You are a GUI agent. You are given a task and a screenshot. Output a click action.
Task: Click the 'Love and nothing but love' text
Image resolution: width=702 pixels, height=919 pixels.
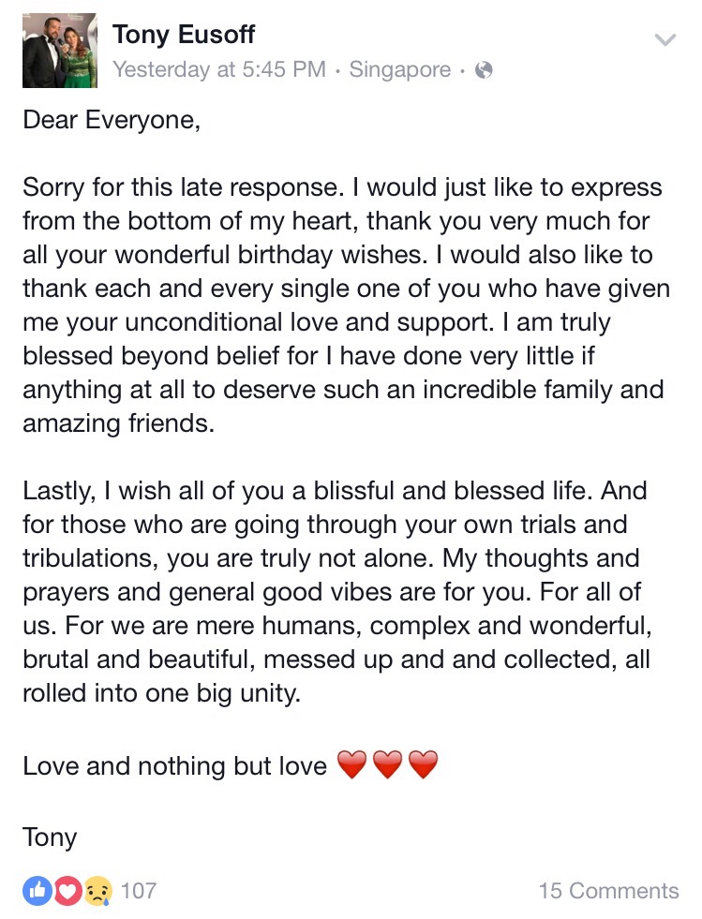tap(174, 766)
